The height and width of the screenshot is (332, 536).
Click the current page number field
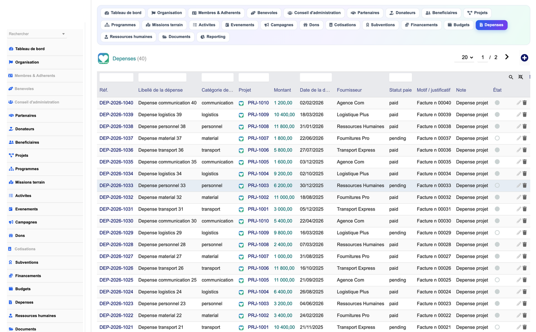[482, 57]
